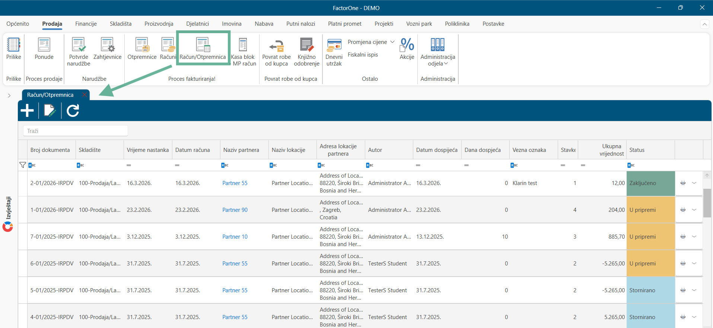Go to the Postavke tab
713x328 pixels.
tap(493, 24)
